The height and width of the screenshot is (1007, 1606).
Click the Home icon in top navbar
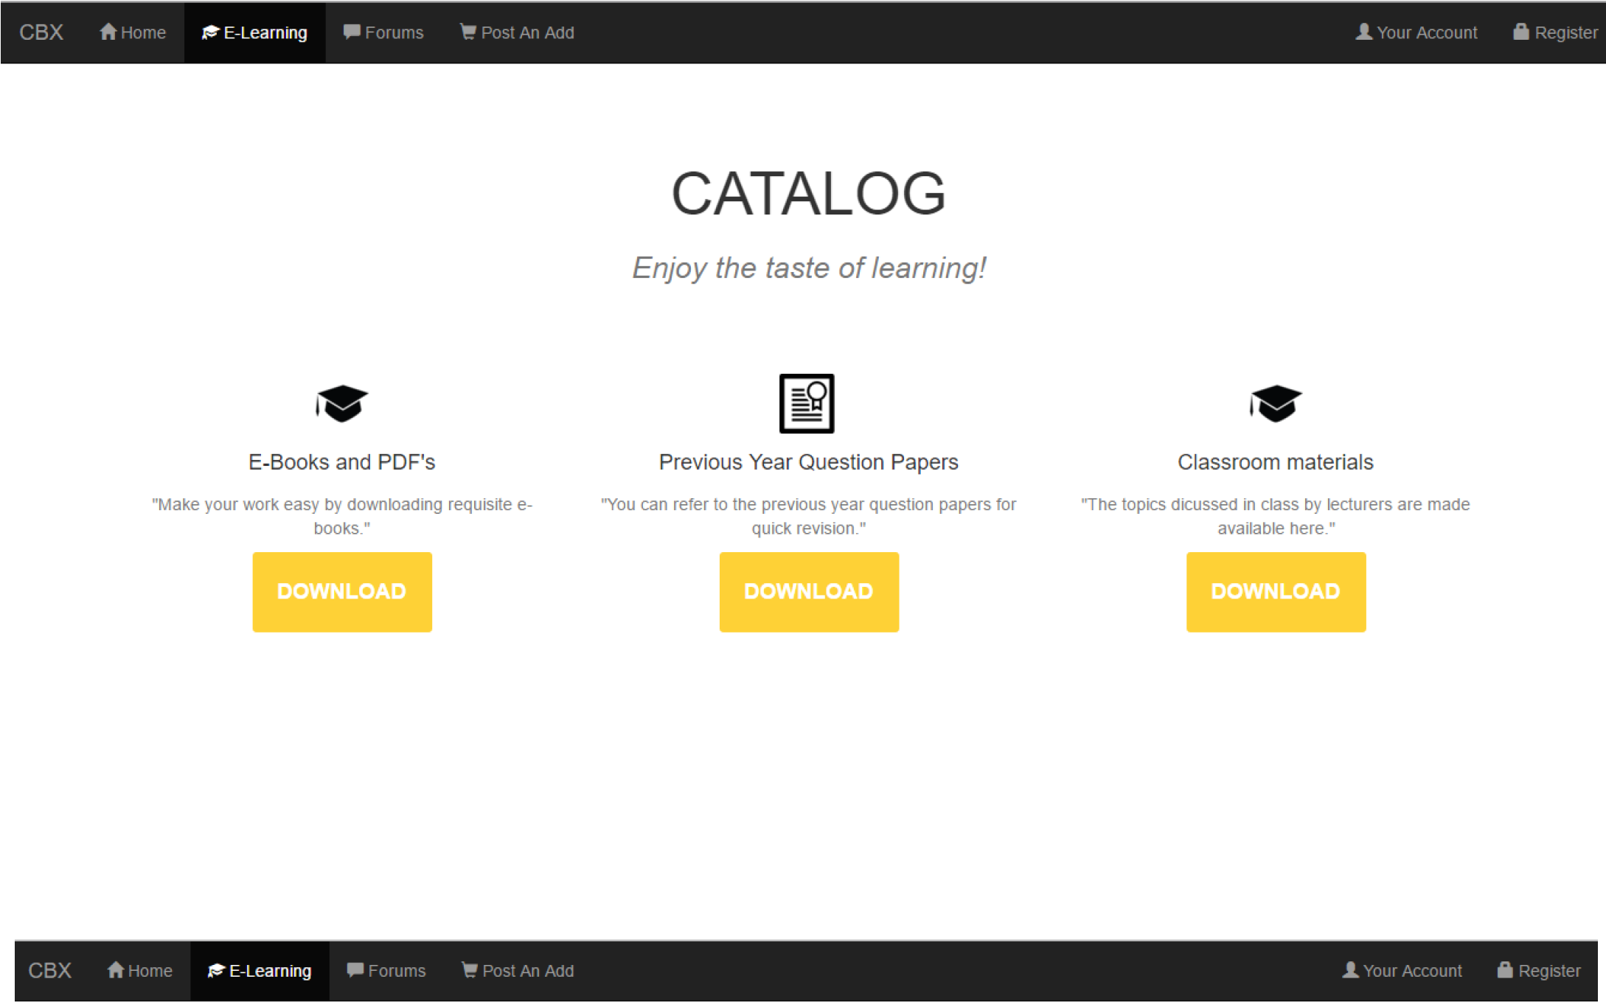pos(108,32)
